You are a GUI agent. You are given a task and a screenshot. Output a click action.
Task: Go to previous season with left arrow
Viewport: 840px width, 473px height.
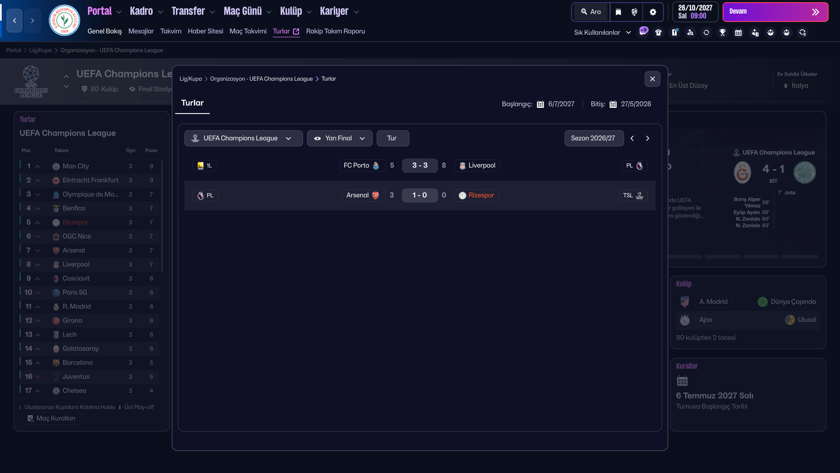(x=632, y=138)
